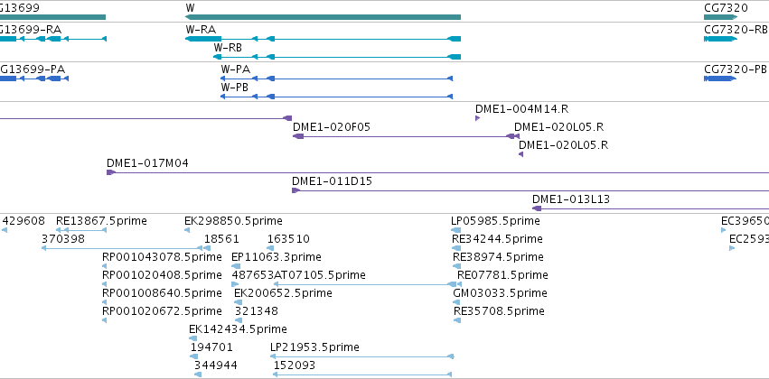Open the LP21953.5prime EST label
769x379 pixels.
pos(314,347)
